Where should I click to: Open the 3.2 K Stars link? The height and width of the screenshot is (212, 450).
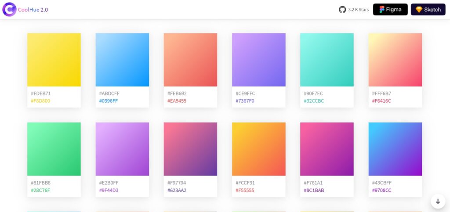click(x=358, y=10)
